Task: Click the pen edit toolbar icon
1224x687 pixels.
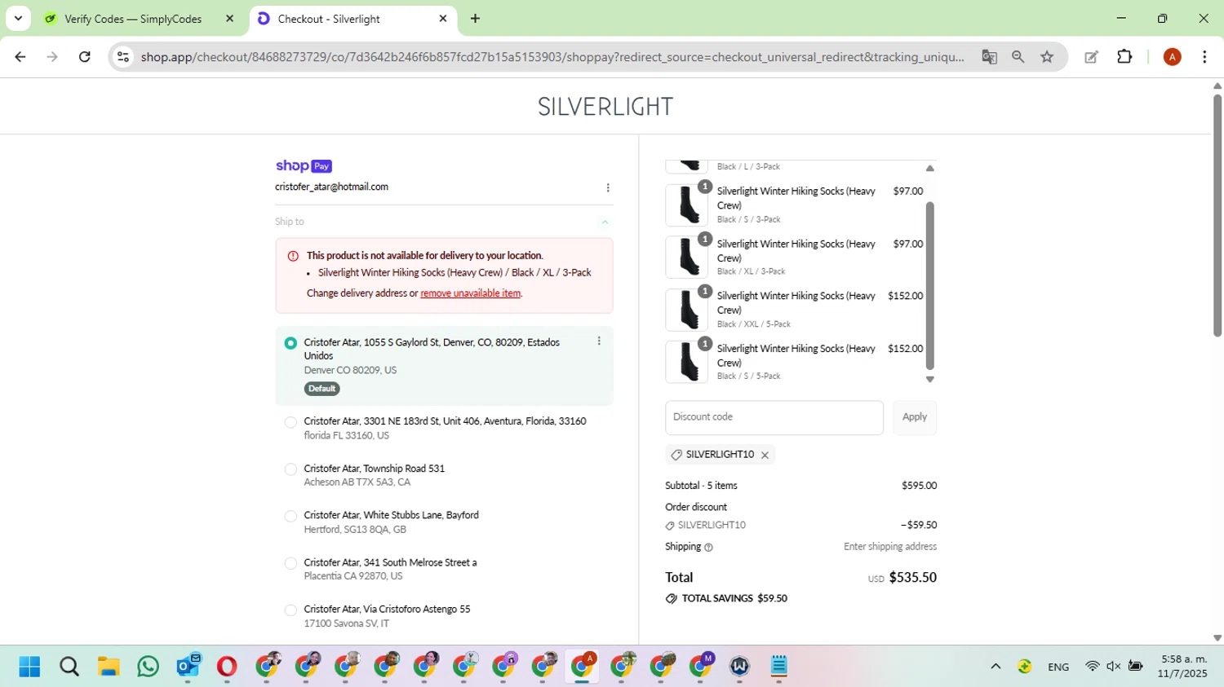Action: click(1091, 57)
